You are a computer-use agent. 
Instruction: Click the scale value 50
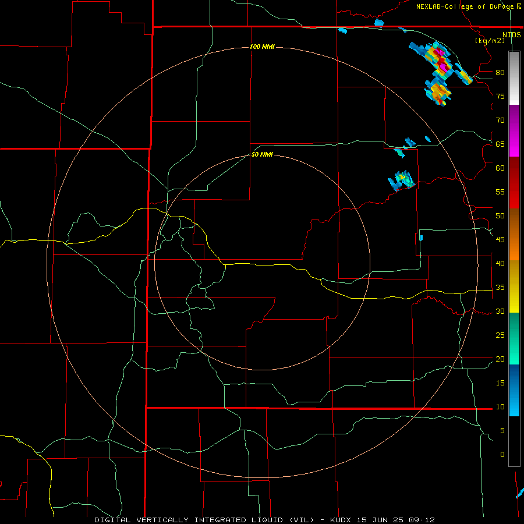pyautogui.click(x=500, y=216)
